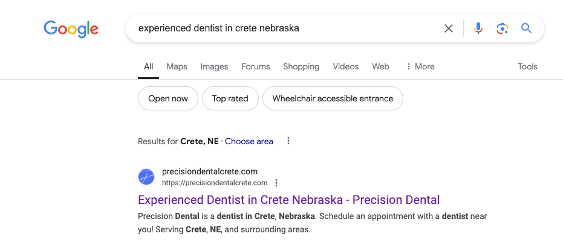563x248 pixels.
Task: Go to Google homepage via logo
Action: click(71, 29)
